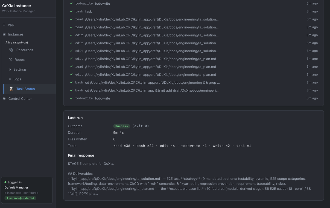Image resolution: width=330 pixels, height=208 pixels.
Task: Click the '1 instance(s) started' badge
Action: [x=20, y=198]
